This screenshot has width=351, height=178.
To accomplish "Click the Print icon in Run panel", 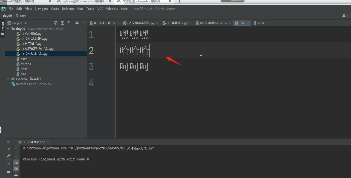I will pos(16,175).
